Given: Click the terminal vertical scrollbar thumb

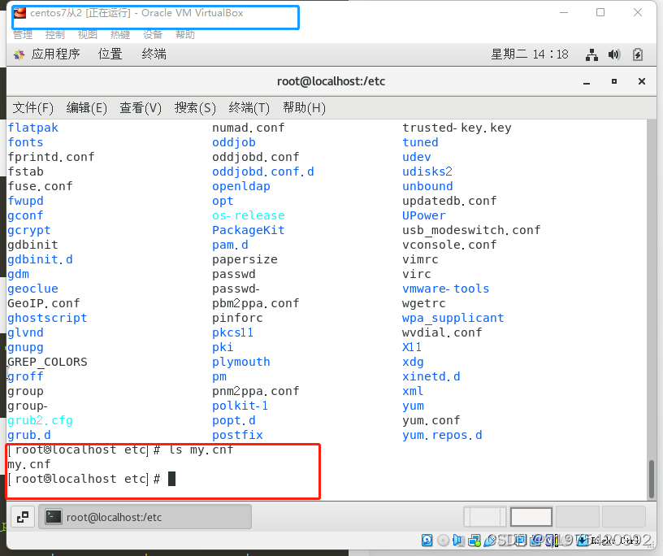Looking at the screenshot, I should click(x=651, y=480).
